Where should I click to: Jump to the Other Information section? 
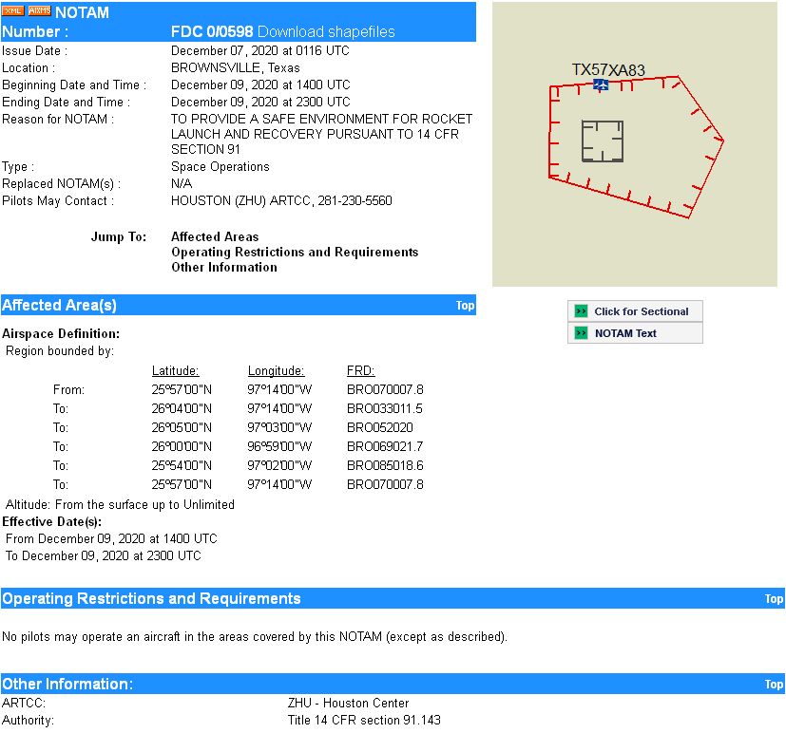[224, 268]
